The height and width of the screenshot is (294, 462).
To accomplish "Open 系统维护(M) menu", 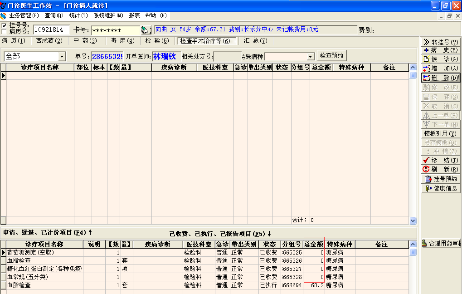I will click(108, 15).
